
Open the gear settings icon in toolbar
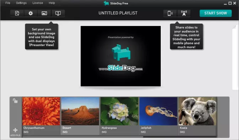pos(31,13)
